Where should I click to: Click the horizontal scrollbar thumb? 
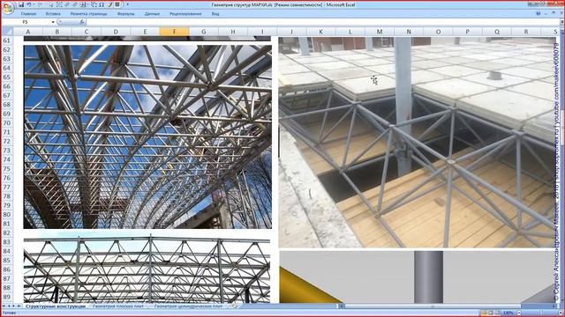433,306
